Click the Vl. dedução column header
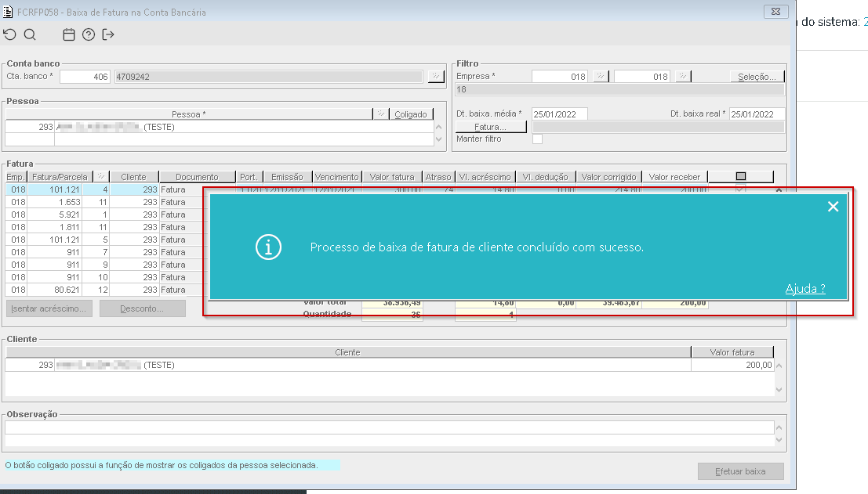This screenshot has height=494, width=868. click(545, 177)
